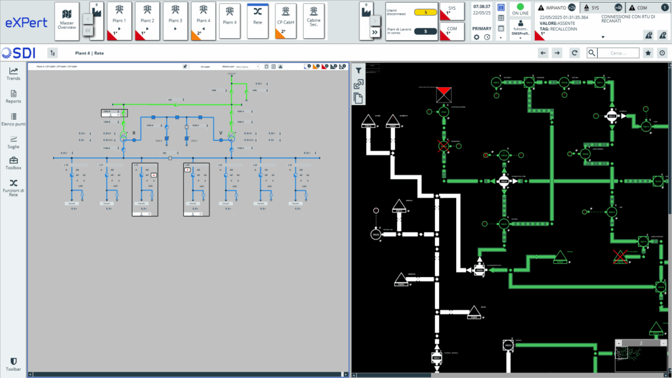Click the favorites star icon
This screenshot has height=378, width=672.
pos(648,52)
